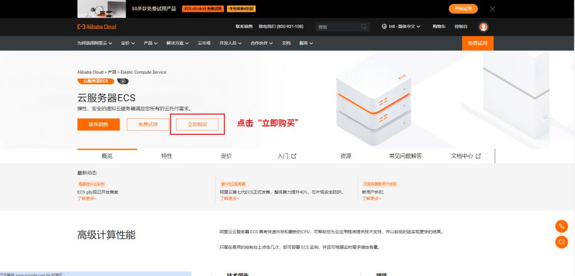Open the 文档 menu item
Screen dimensions: 575x276
point(286,43)
